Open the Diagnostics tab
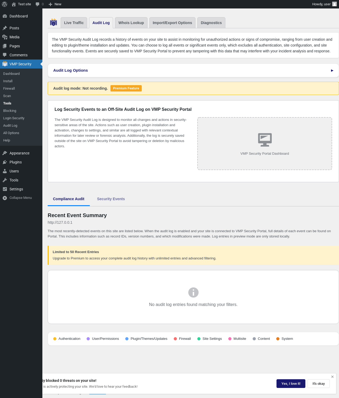 pyautogui.click(x=211, y=23)
